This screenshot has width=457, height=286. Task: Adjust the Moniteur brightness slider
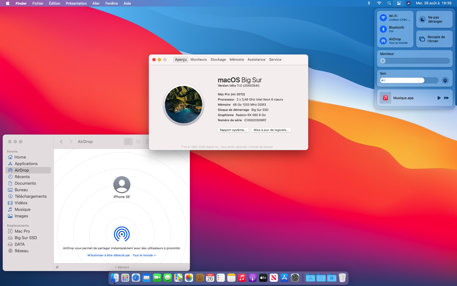(x=415, y=61)
